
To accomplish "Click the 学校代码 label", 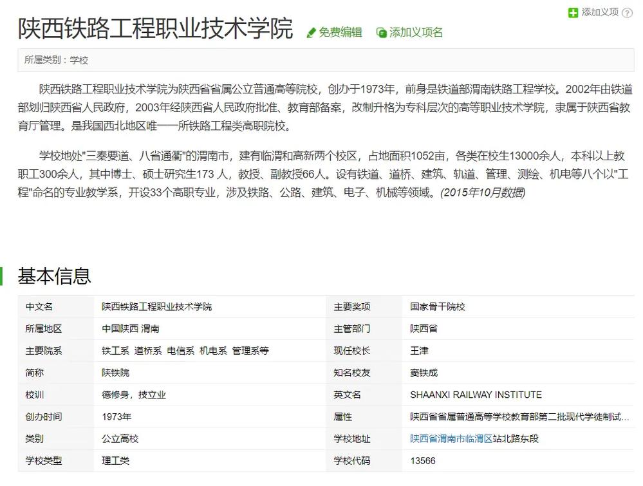I will click(352, 461).
